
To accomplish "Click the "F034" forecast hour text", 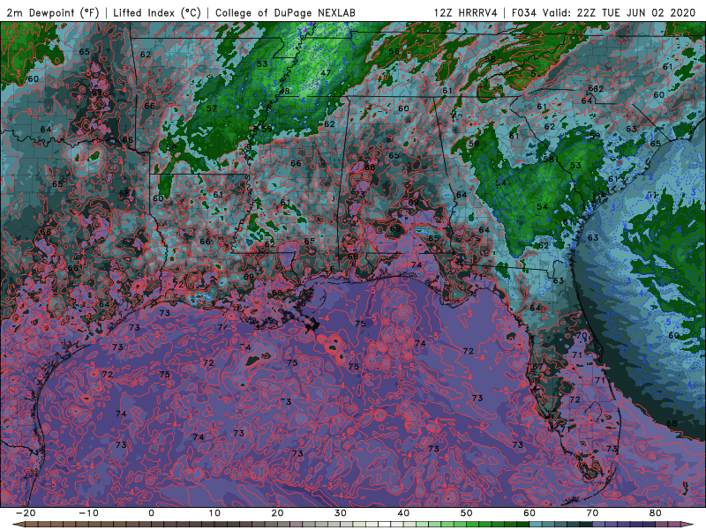I will [524, 13].
